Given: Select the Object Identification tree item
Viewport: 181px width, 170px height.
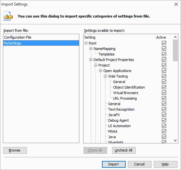Looking at the screenshot, I should coord(129,87).
